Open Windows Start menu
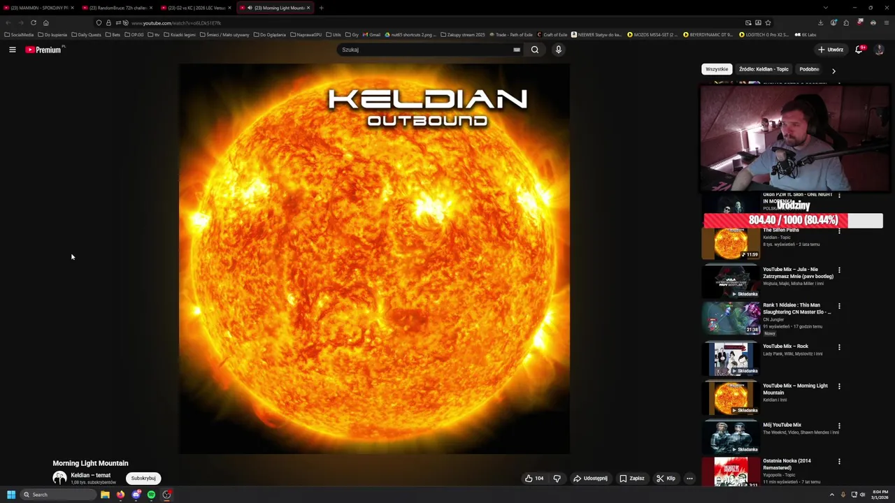 coord(11,495)
